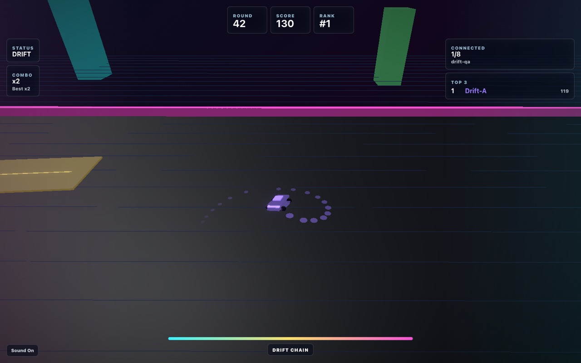This screenshot has width=581, height=363.
Task: Click the Top 3 heading
Action: [459, 82]
